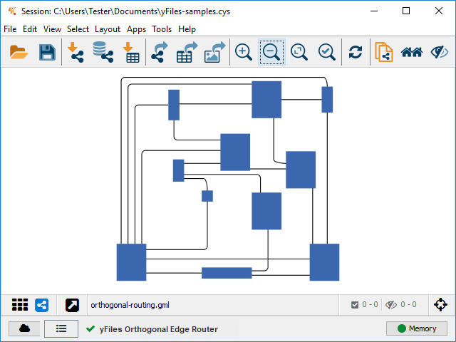
Task: Import table from file icon
Action: 131,52
